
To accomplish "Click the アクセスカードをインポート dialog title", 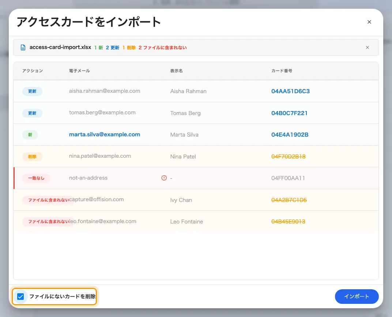I will click(88, 22).
